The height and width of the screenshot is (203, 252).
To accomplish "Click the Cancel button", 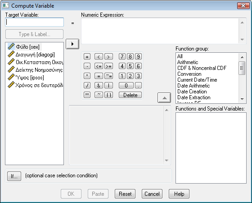I will coord(152,194).
